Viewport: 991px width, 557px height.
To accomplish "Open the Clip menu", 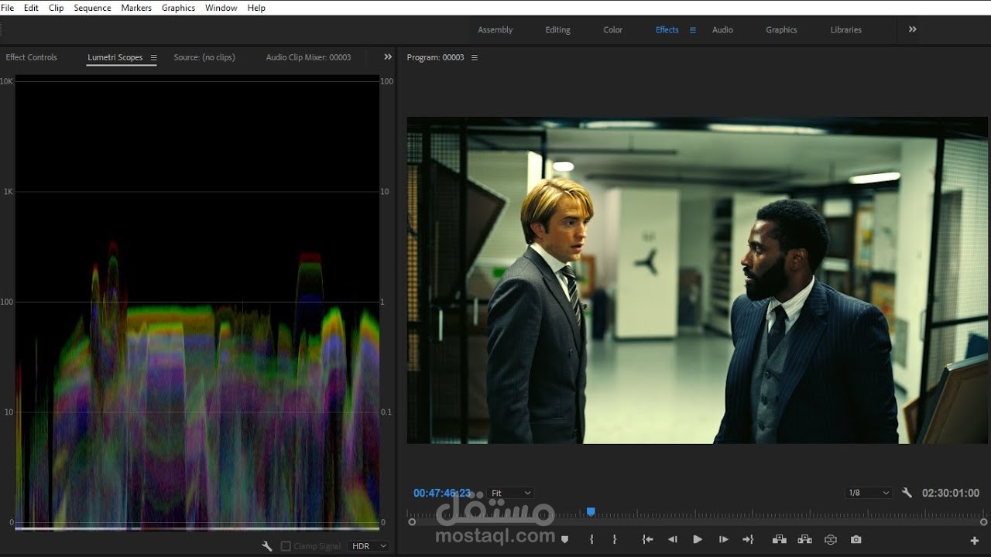I will pyautogui.click(x=57, y=8).
